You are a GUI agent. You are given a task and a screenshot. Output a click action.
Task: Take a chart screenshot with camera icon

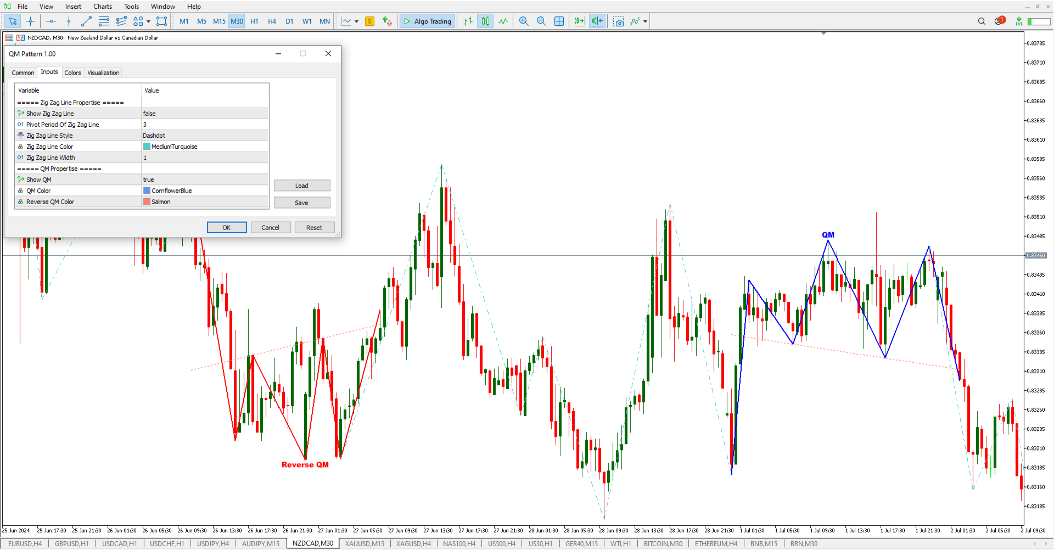619,21
